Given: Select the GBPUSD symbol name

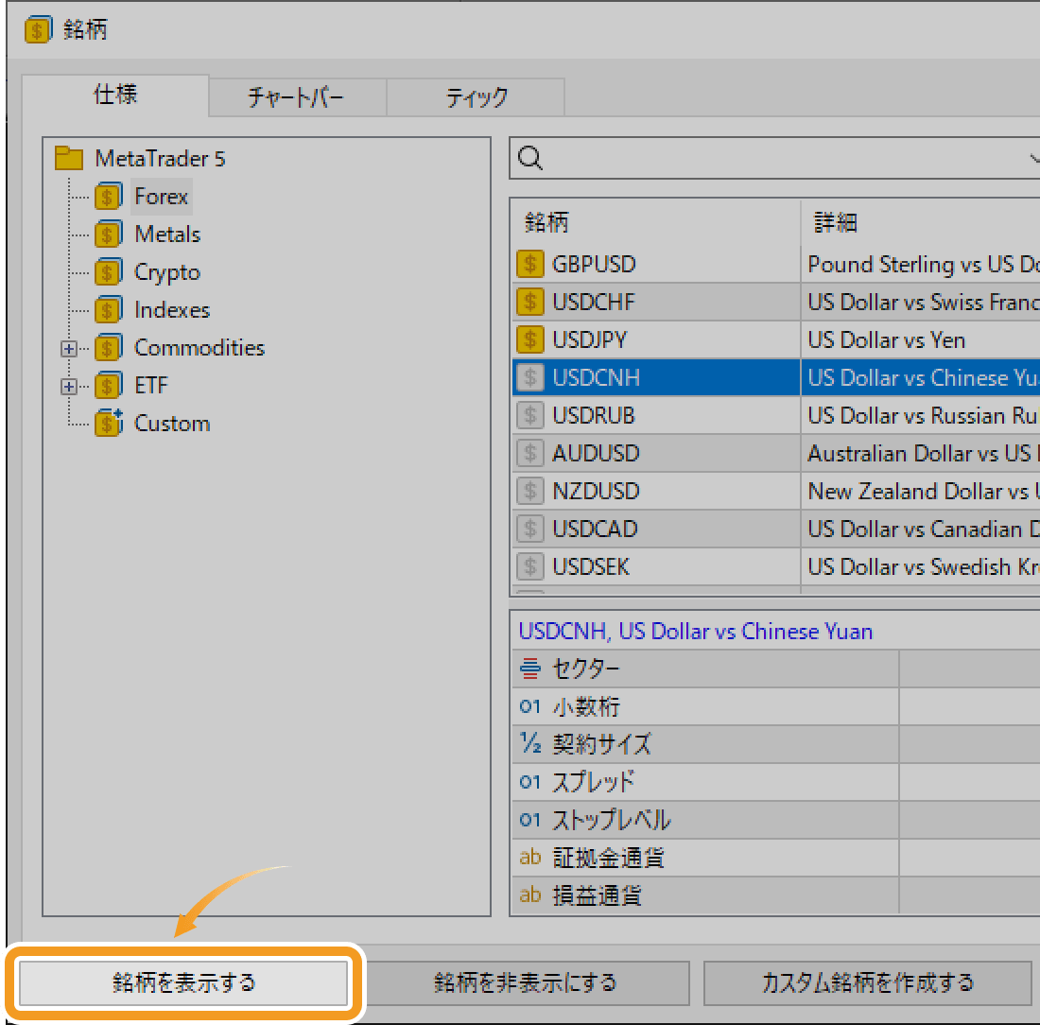Looking at the screenshot, I should coord(594,264).
